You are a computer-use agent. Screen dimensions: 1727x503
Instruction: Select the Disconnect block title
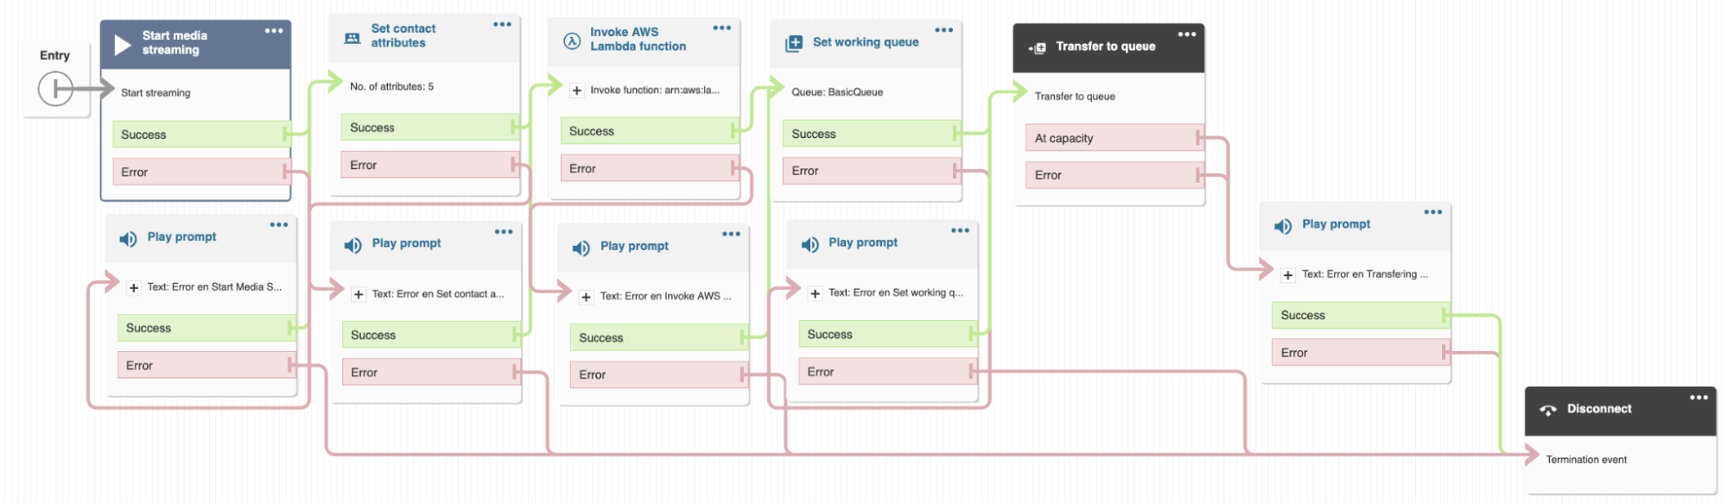click(1599, 409)
